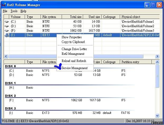The width and height of the screenshot is (164, 125).
Task: Click Partition entry column header
Action: point(136,62)
